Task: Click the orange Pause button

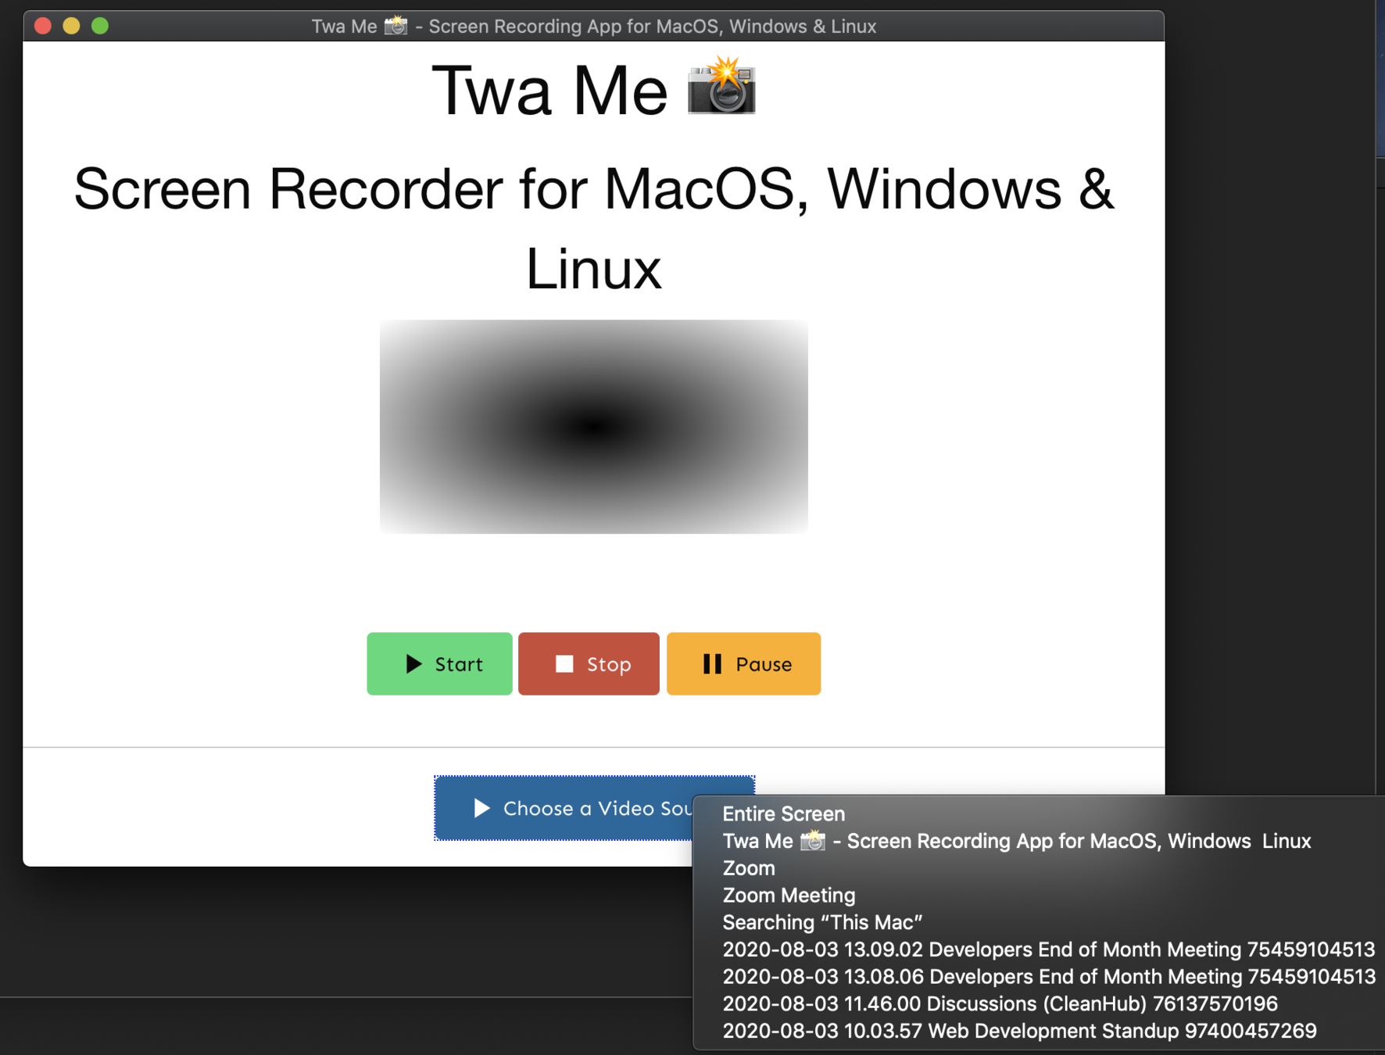Action: 743,663
